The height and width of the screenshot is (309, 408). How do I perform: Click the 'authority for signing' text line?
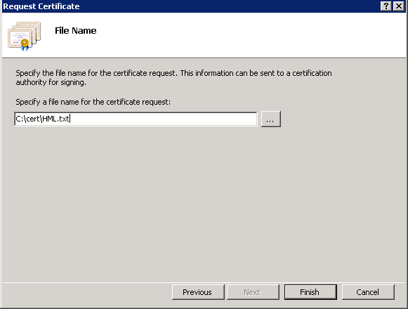tap(51, 83)
